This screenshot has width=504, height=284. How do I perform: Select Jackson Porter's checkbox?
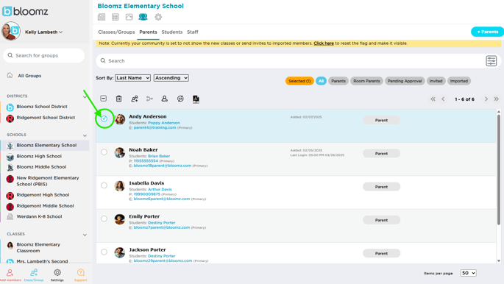click(104, 252)
